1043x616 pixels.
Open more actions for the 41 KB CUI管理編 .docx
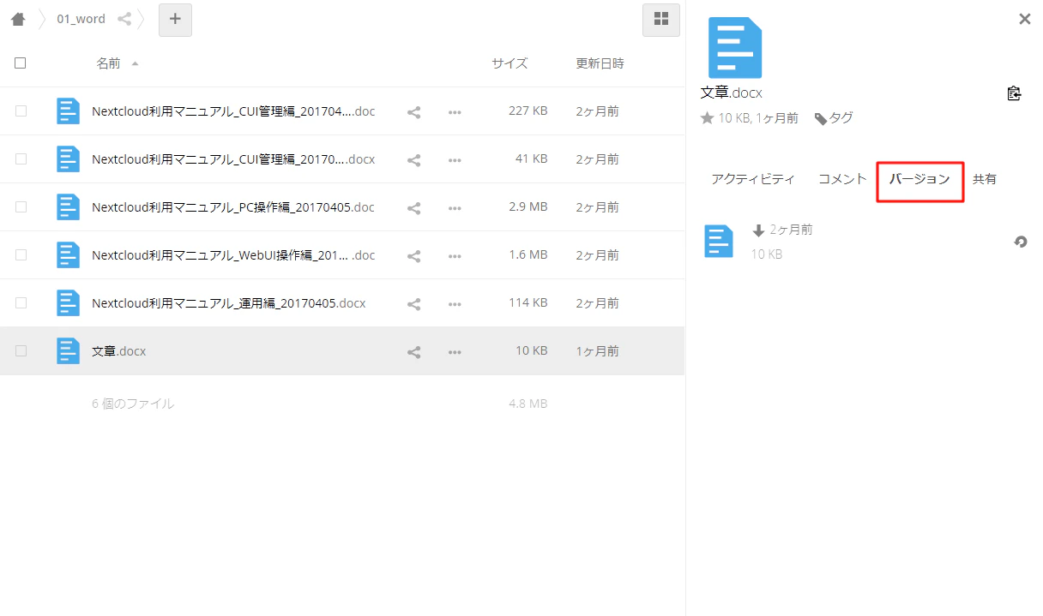point(455,159)
